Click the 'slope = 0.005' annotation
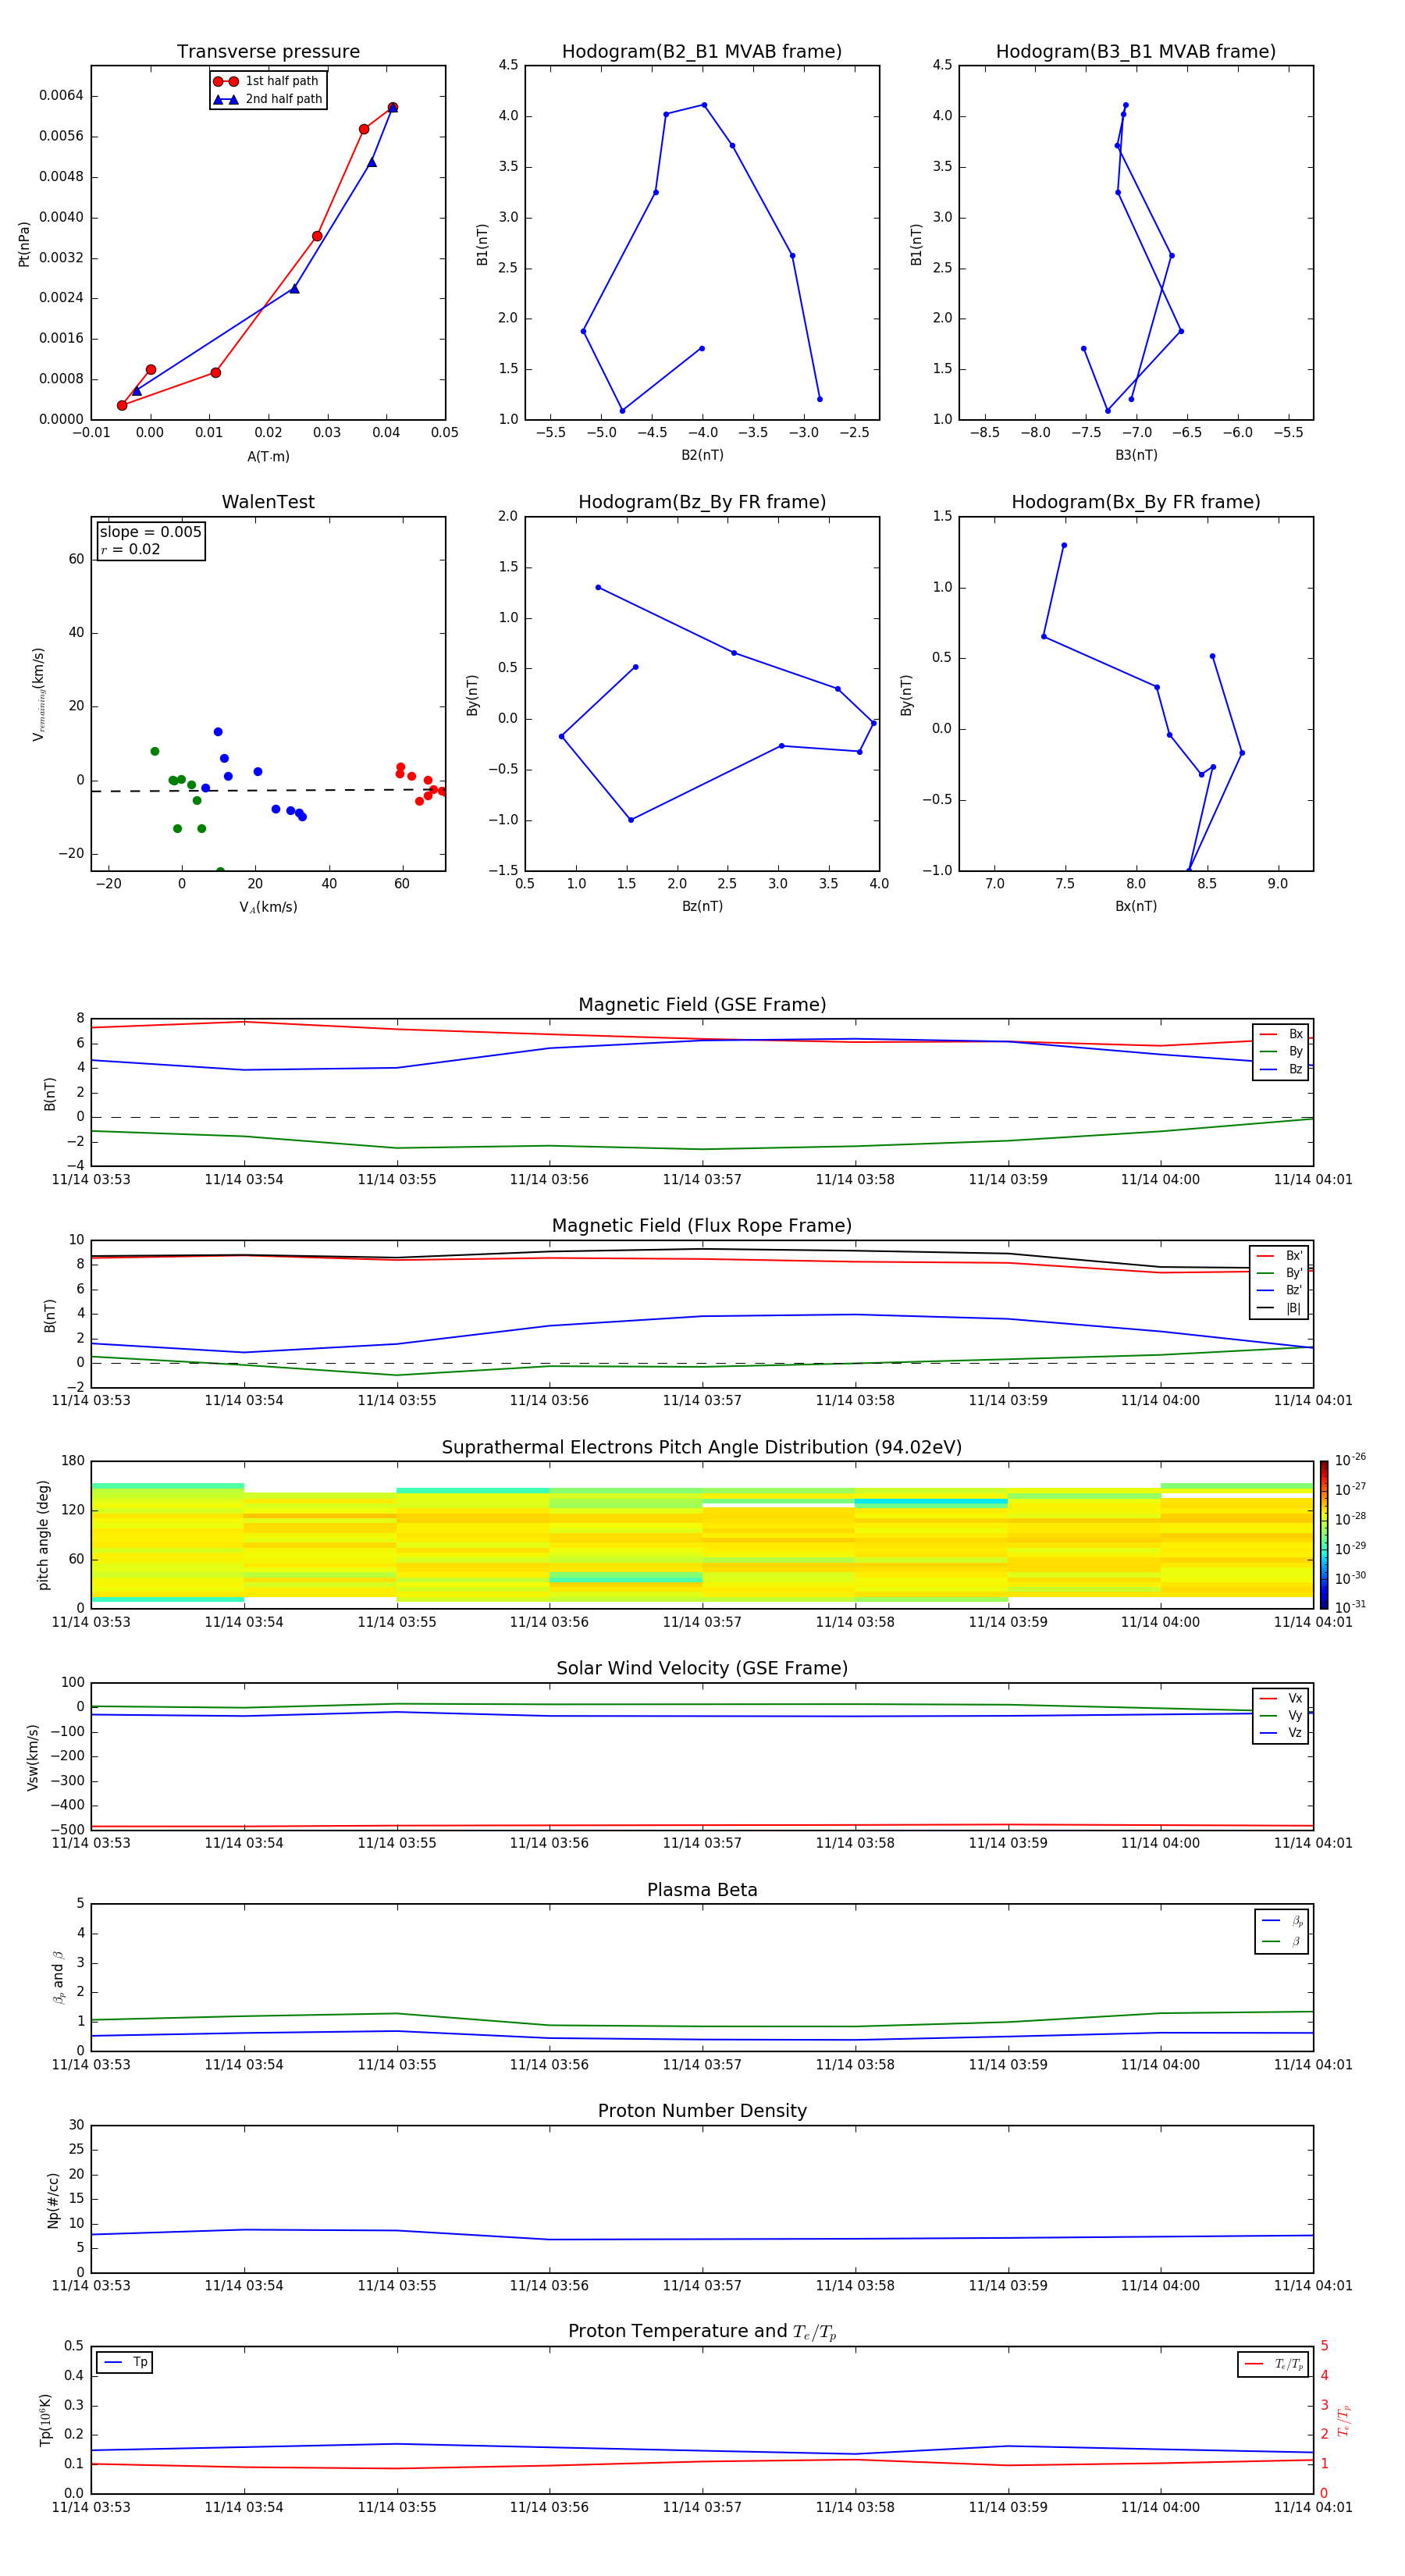The height and width of the screenshot is (2576, 1405). point(151,532)
